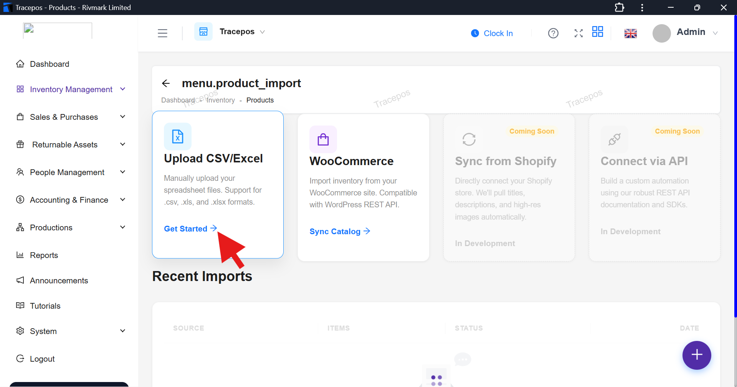Click the SOURCE column header
Screen dimensions: 737x387
(188, 328)
